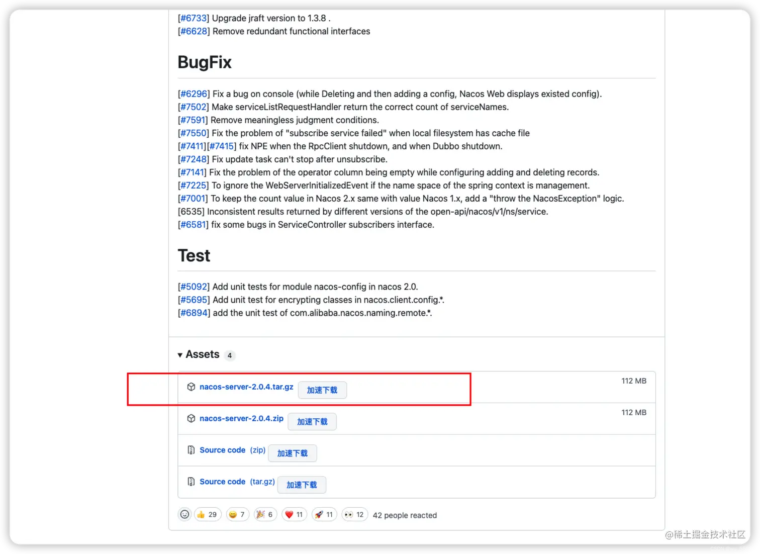
Task: Toggle the heart reaction with 11
Action: (294, 514)
